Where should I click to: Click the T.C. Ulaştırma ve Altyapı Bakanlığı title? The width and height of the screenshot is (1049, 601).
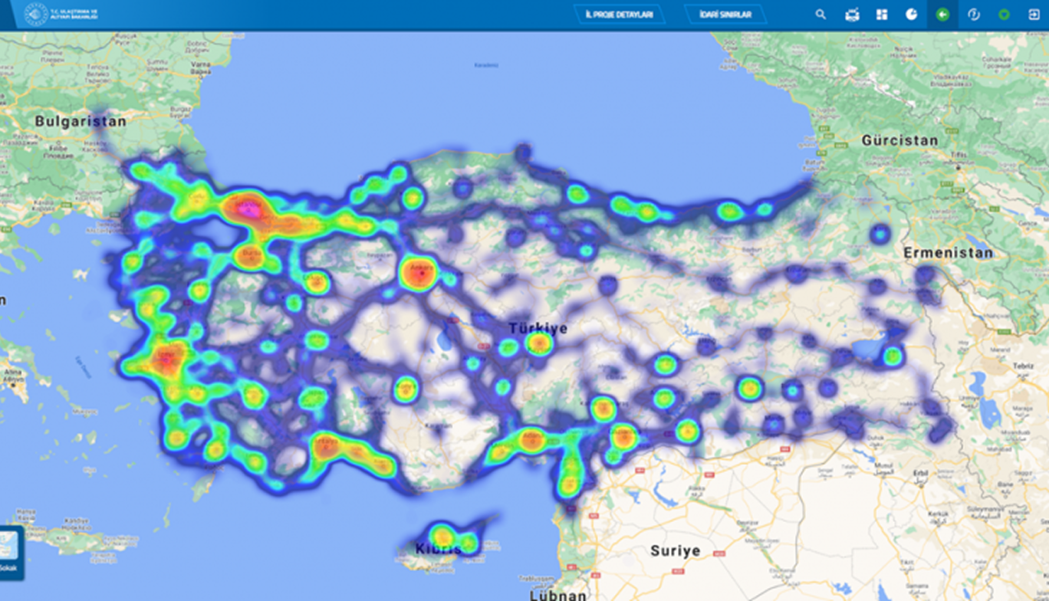click(x=74, y=15)
